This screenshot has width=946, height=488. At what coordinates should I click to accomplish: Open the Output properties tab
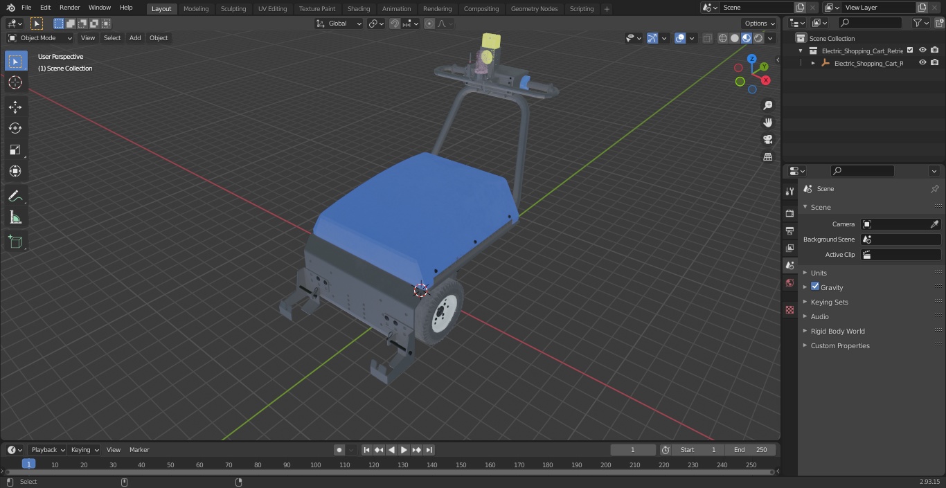tap(789, 231)
